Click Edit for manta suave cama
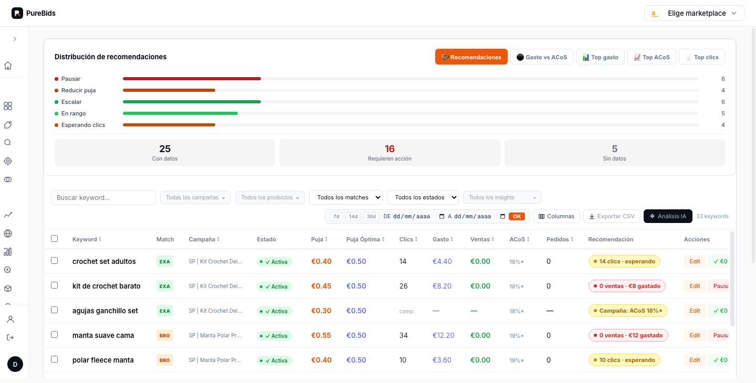 click(x=695, y=335)
